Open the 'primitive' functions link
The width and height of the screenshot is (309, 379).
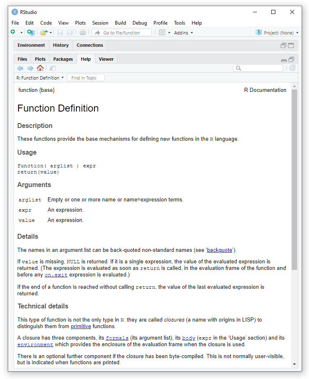click(81, 326)
